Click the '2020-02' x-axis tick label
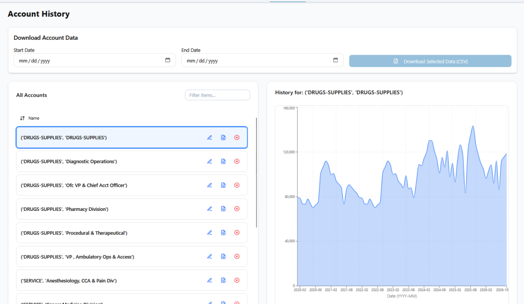The width and height of the screenshot is (524, 304). coord(300,290)
